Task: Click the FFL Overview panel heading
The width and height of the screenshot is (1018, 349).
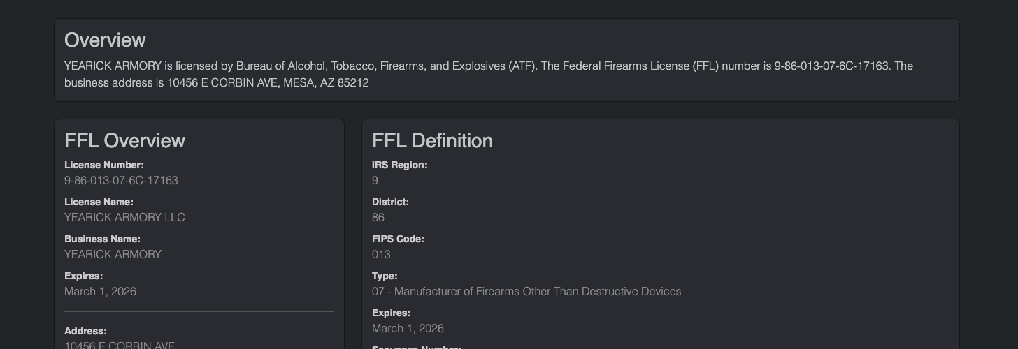Action: (x=124, y=141)
